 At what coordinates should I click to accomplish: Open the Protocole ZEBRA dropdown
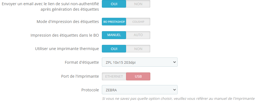140,90
